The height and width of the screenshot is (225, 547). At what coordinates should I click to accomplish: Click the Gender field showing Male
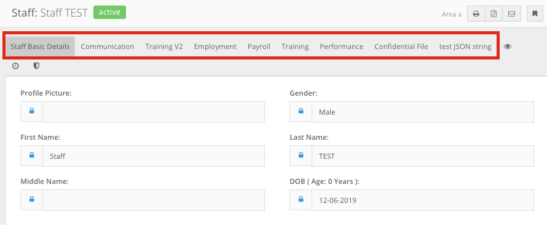click(423, 112)
